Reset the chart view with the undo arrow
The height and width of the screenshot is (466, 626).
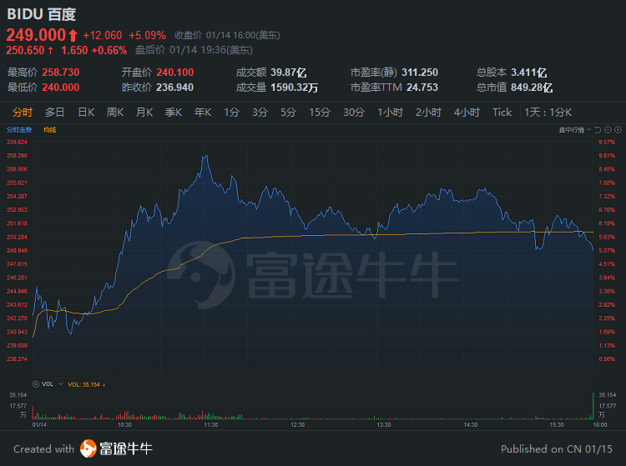pos(598,130)
